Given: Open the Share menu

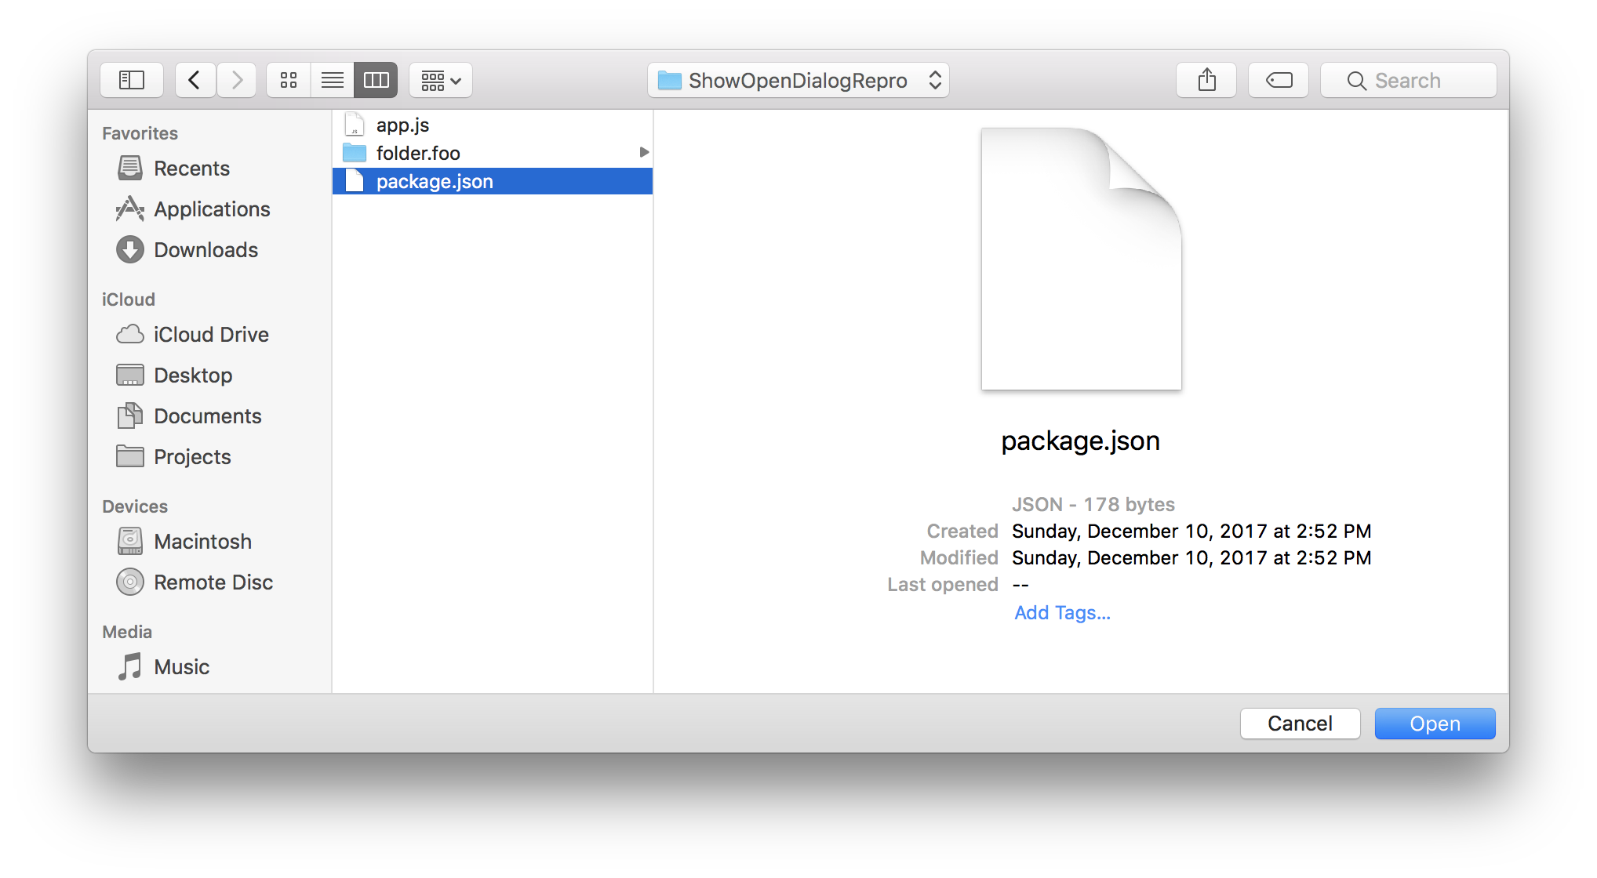Looking at the screenshot, I should point(1206,79).
